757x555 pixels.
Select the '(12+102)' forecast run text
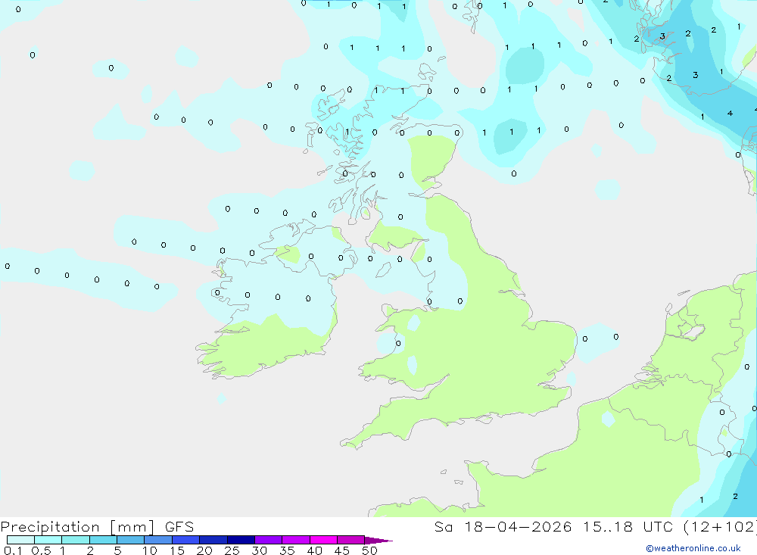coord(719,526)
